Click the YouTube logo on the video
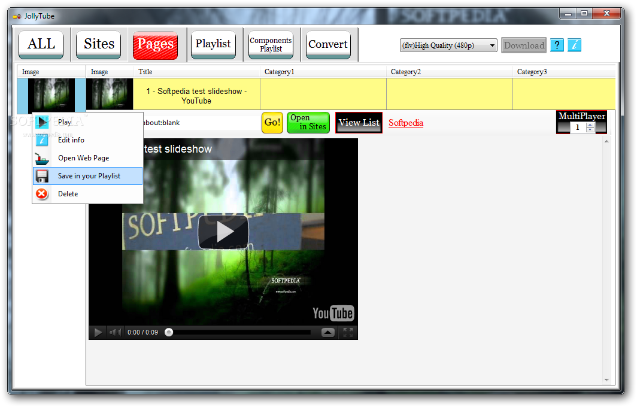Image resolution: width=637 pixels, height=407 pixels. coord(333,313)
